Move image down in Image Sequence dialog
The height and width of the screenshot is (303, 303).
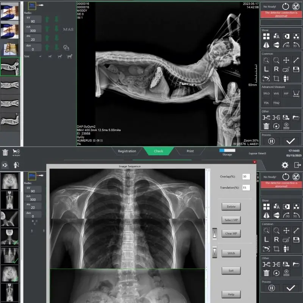coord(214,251)
